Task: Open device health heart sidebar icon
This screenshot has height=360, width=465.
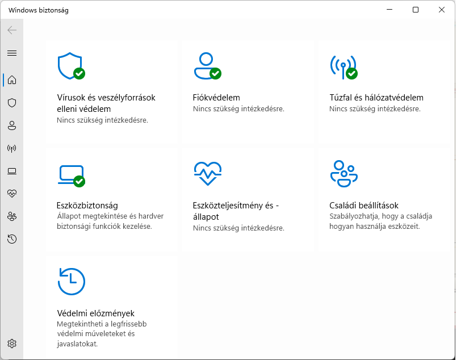Action: [x=12, y=194]
